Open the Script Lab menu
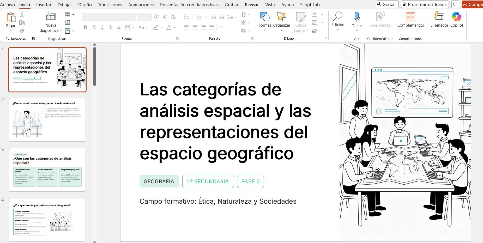483x243 pixels. click(x=310, y=4)
